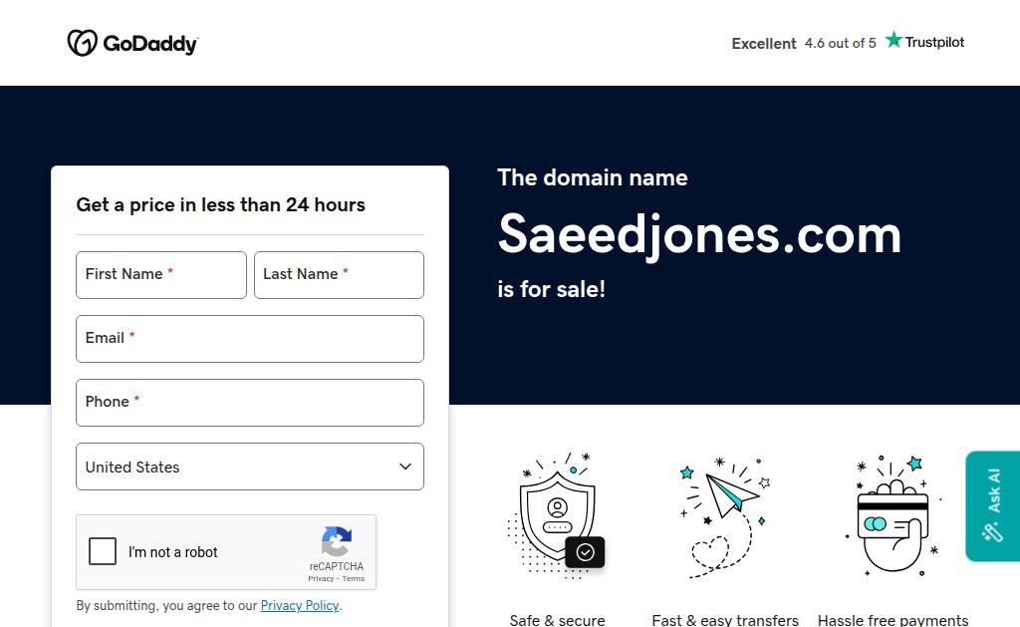Focus the Last Name field
The width and height of the screenshot is (1020, 627).
[x=339, y=275]
